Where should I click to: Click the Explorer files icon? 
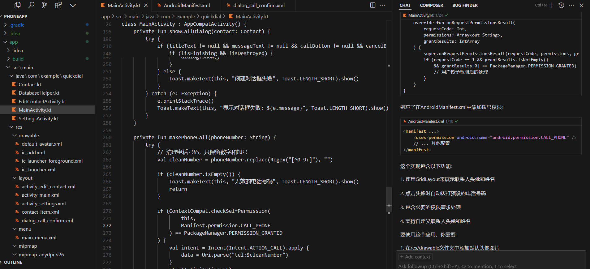(18, 5)
